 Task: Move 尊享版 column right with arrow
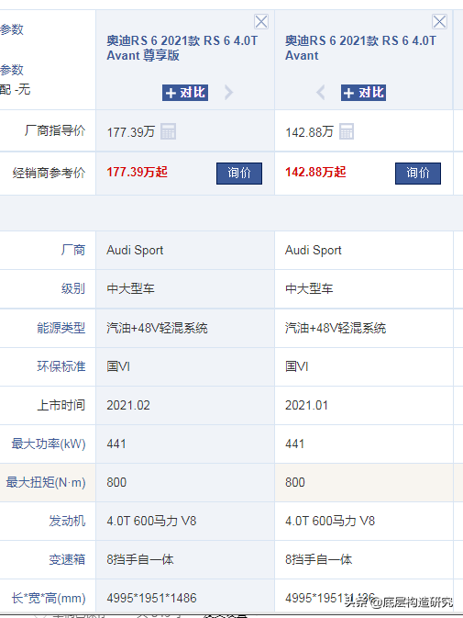point(228,93)
